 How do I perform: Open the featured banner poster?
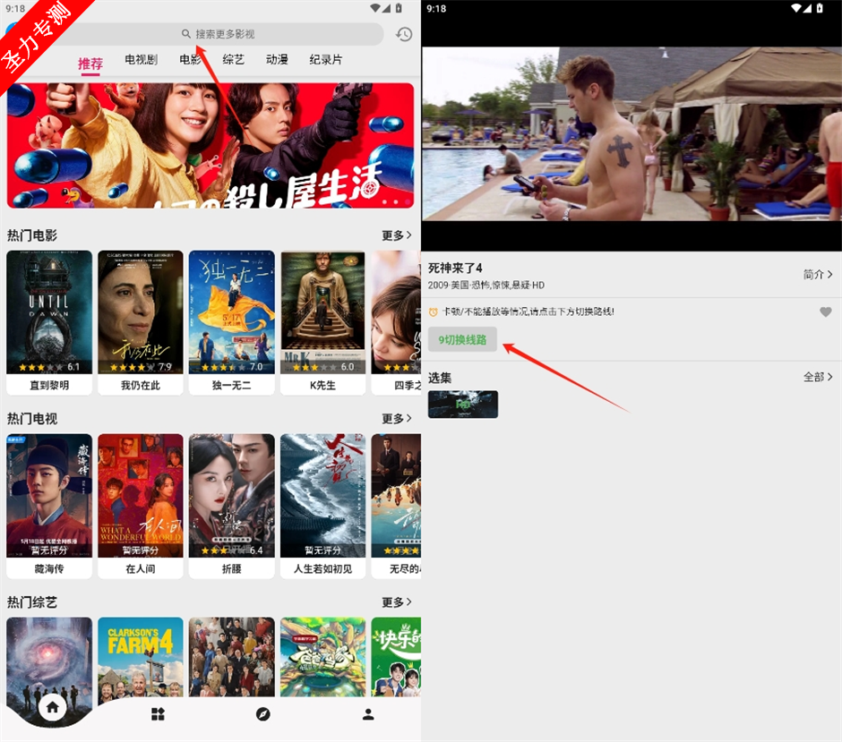210,145
